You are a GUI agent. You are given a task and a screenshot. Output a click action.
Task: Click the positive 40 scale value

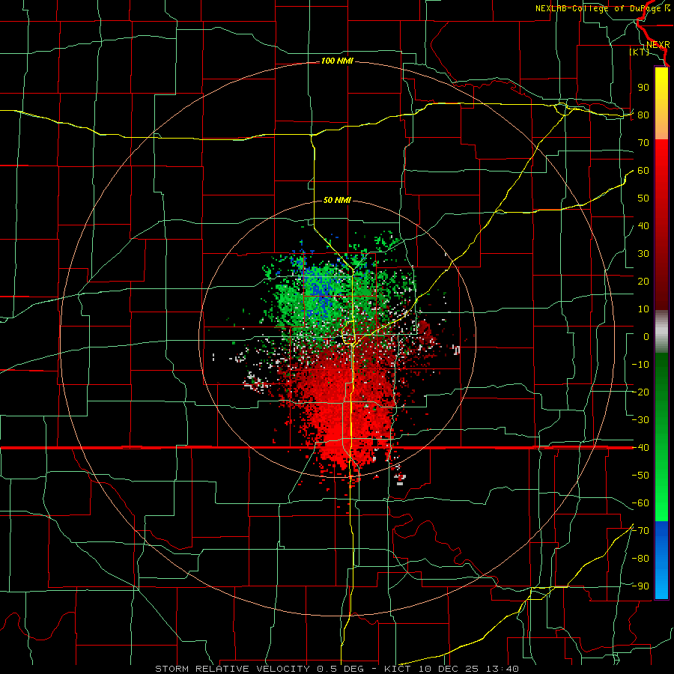point(643,225)
